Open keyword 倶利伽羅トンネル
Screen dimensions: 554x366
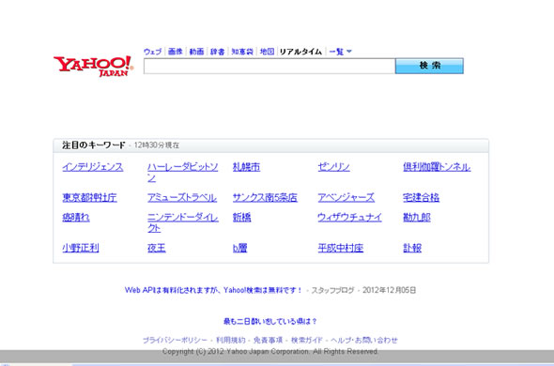point(437,167)
